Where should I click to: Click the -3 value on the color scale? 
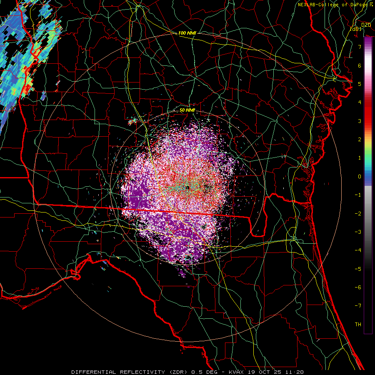coord(358,232)
